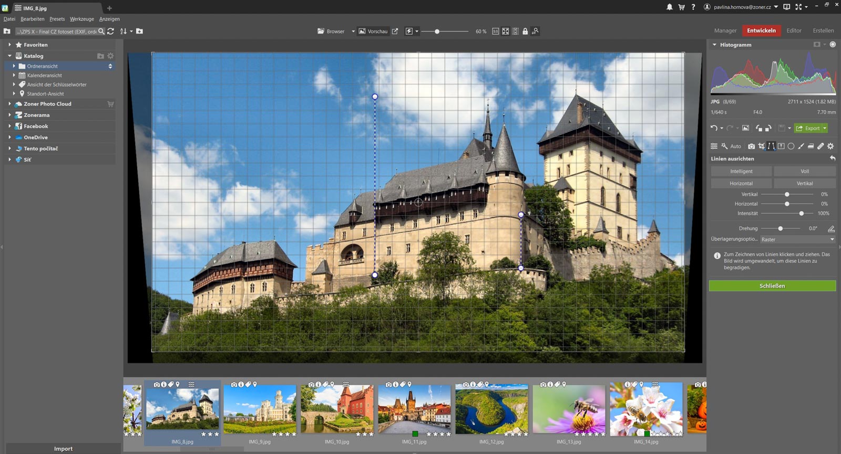Click the retouching bandage tool
The height and width of the screenshot is (454, 841).
tap(821, 146)
